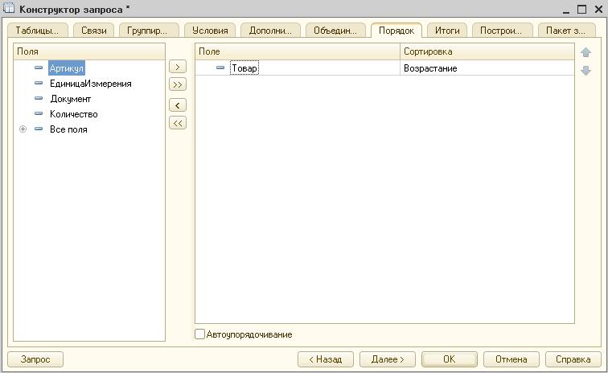
Task: Switch to the Связи tab
Action: coord(94,31)
